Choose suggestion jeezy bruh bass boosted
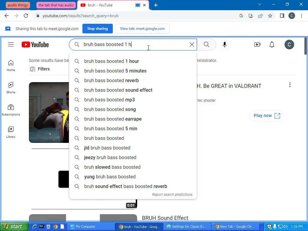The height and width of the screenshot is (231, 308). click(133, 158)
